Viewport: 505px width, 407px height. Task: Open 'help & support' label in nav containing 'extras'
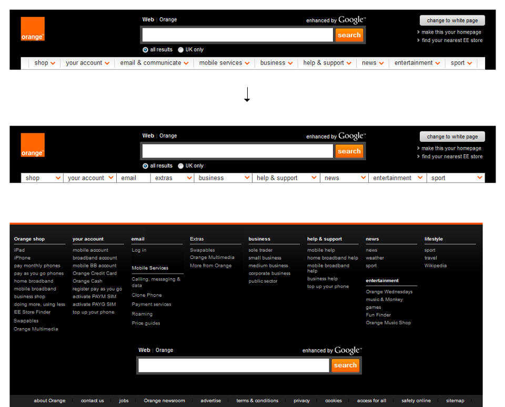click(x=277, y=178)
